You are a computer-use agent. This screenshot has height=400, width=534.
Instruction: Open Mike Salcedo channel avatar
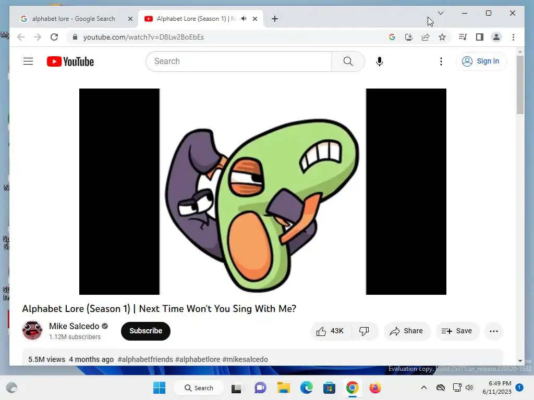point(32,330)
